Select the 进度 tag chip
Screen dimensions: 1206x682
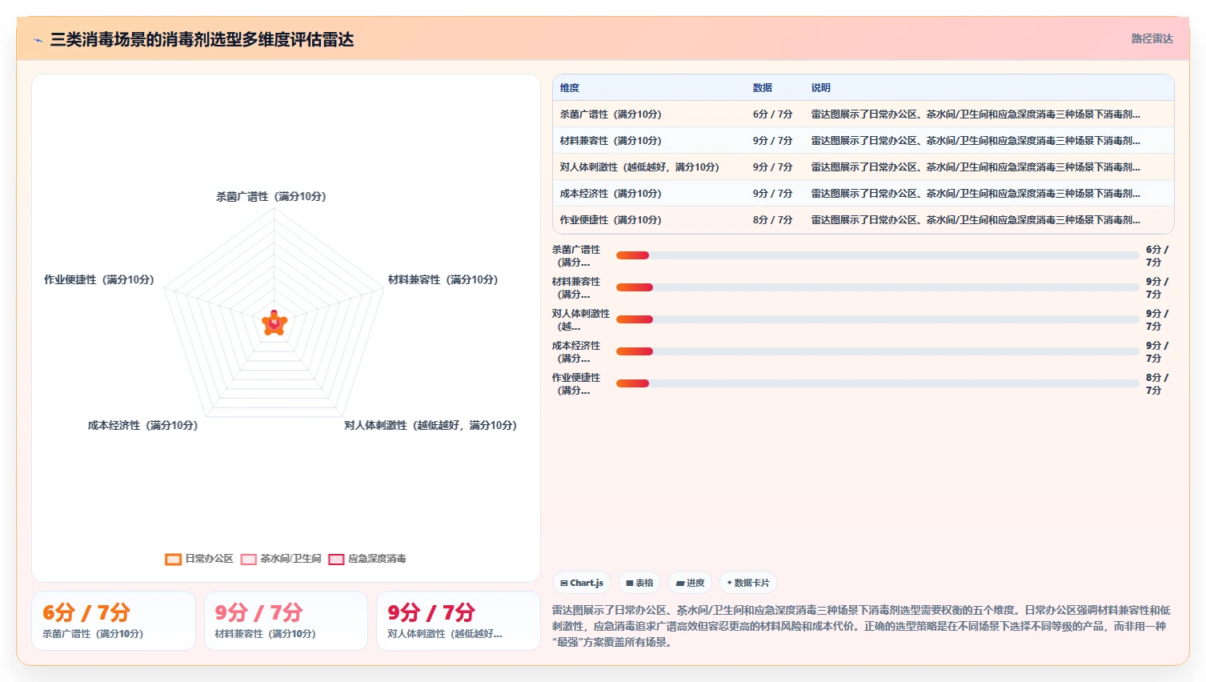coord(690,583)
